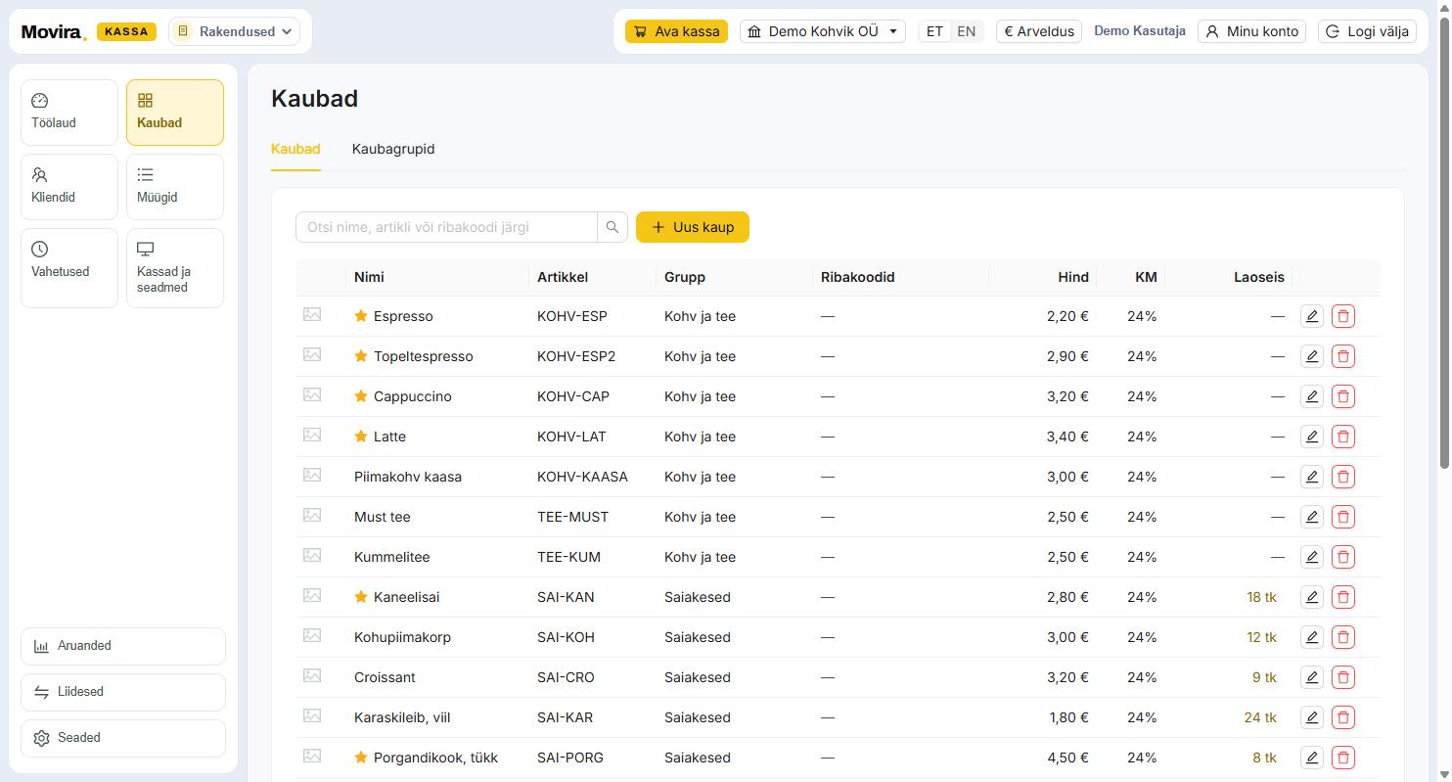1452x782 pixels.
Task: Delete the Croissant product
Action: [x=1343, y=677]
